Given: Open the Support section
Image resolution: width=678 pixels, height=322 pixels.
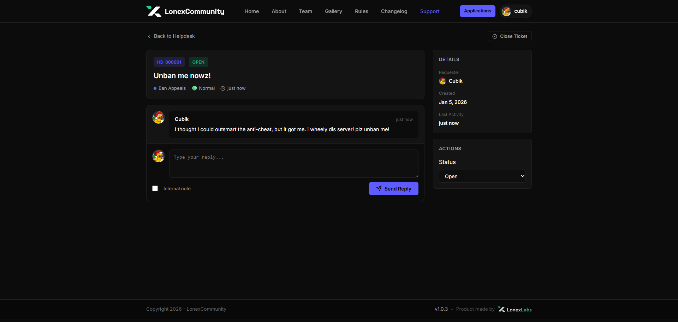Looking at the screenshot, I should 430,11.
